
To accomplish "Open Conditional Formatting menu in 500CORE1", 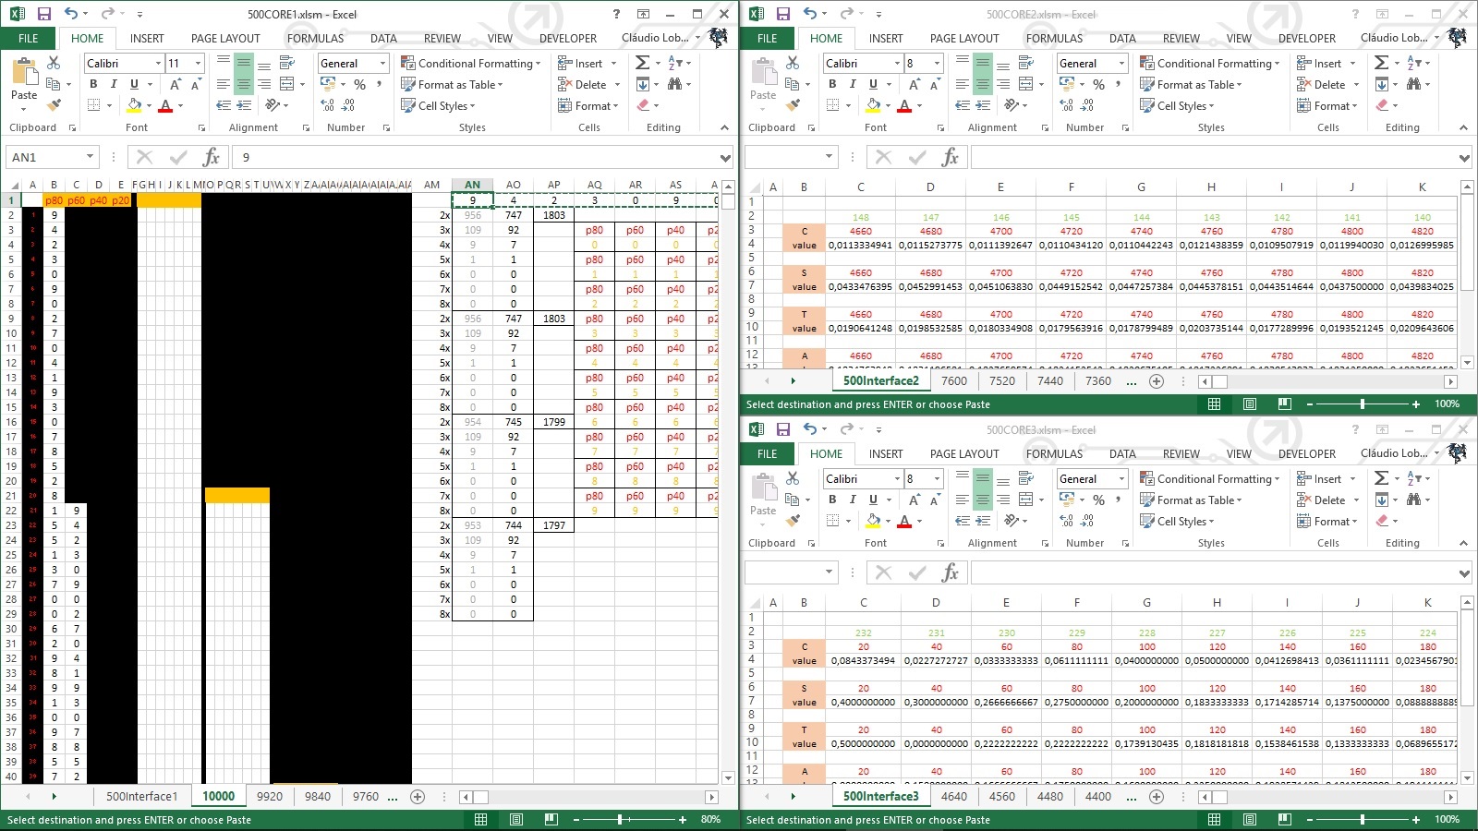I will (x=472, y=63).
